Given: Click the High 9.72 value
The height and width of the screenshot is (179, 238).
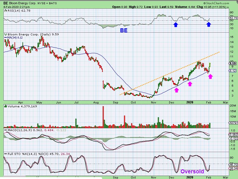Looking at the screenshot, I should point(136,7).
